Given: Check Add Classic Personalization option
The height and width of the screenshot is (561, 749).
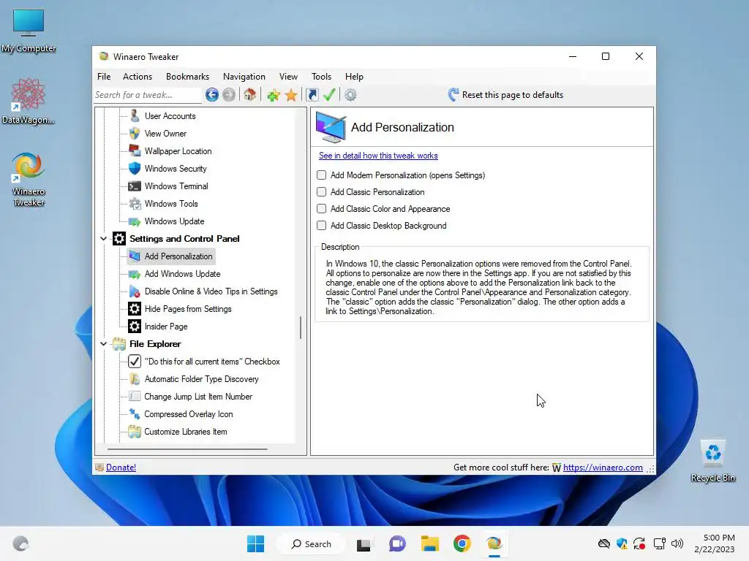Looking at the screenshot, I should tap(322, 192).
